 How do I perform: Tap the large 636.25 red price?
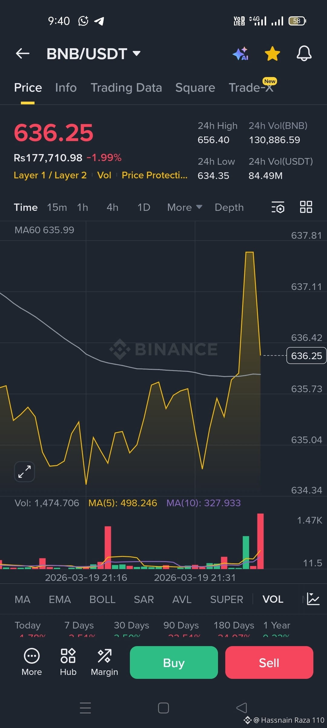(x=54, y=133)
